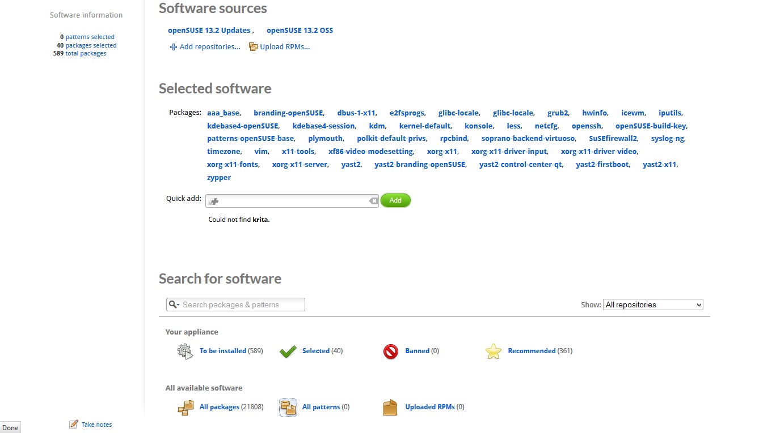This screenshot has height=433, width=759.
Task: Open the SuSEfirewall2 package
Action: pyautogui.click(x=613, y=139)
